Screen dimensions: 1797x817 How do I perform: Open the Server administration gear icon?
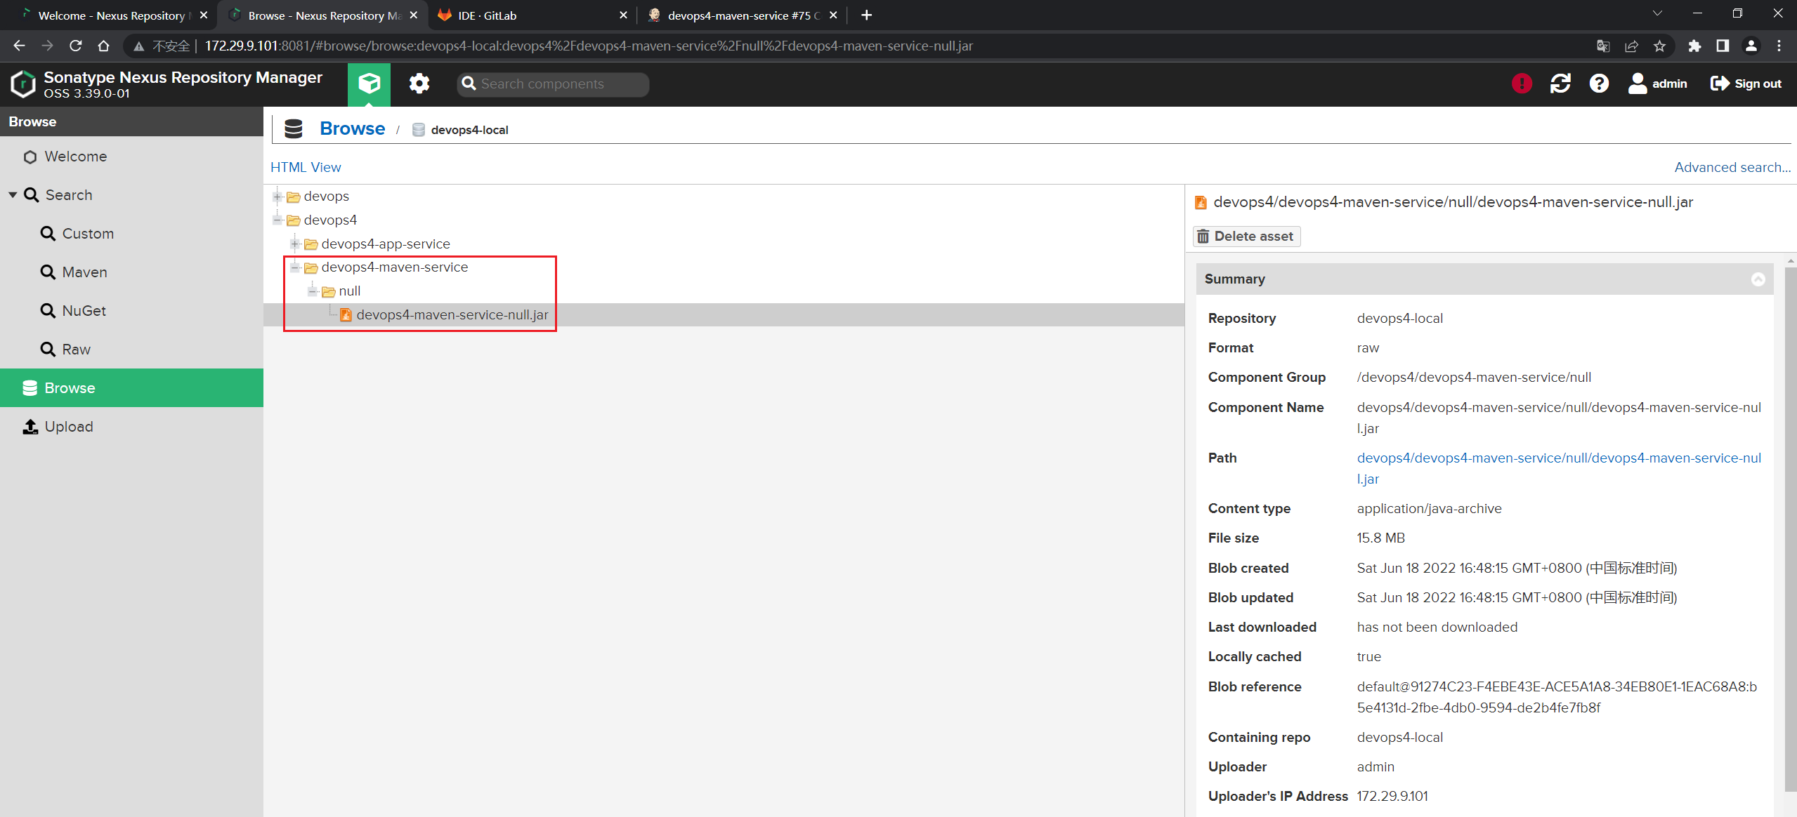(419, 84)
